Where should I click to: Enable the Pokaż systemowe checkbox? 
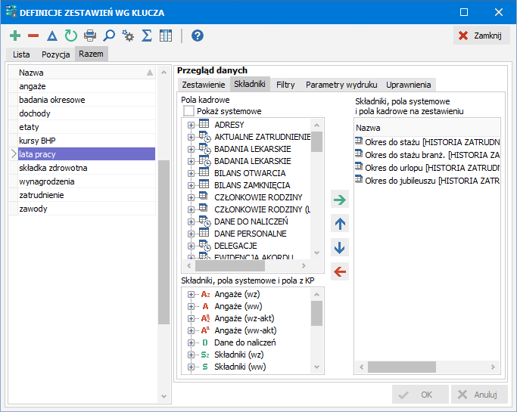coord(188,111)
